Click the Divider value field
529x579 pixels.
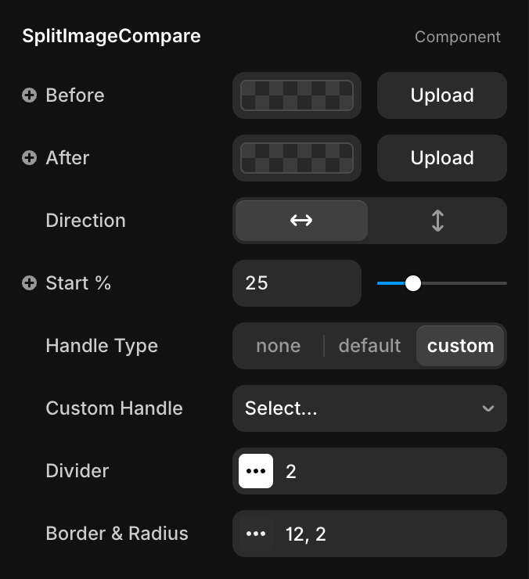391,471
